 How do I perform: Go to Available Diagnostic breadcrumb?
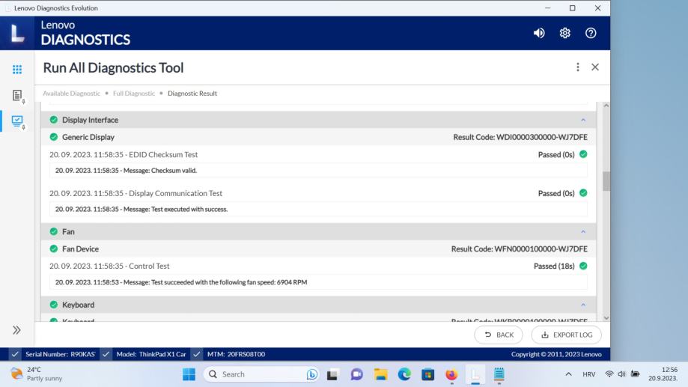(71, 93)
